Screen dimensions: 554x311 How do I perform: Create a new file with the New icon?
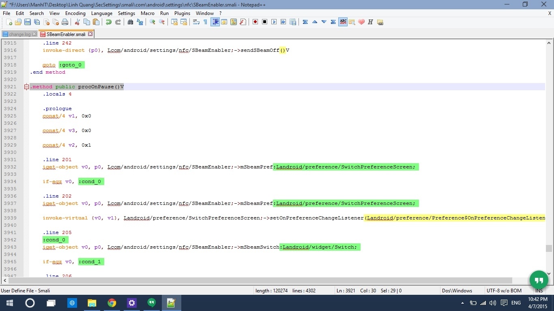pyautogui.click(x=9, y=22)
